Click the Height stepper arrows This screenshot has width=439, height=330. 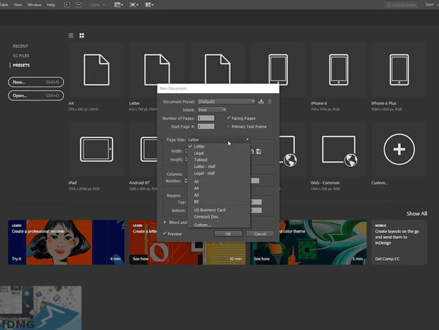coord(186,159)
